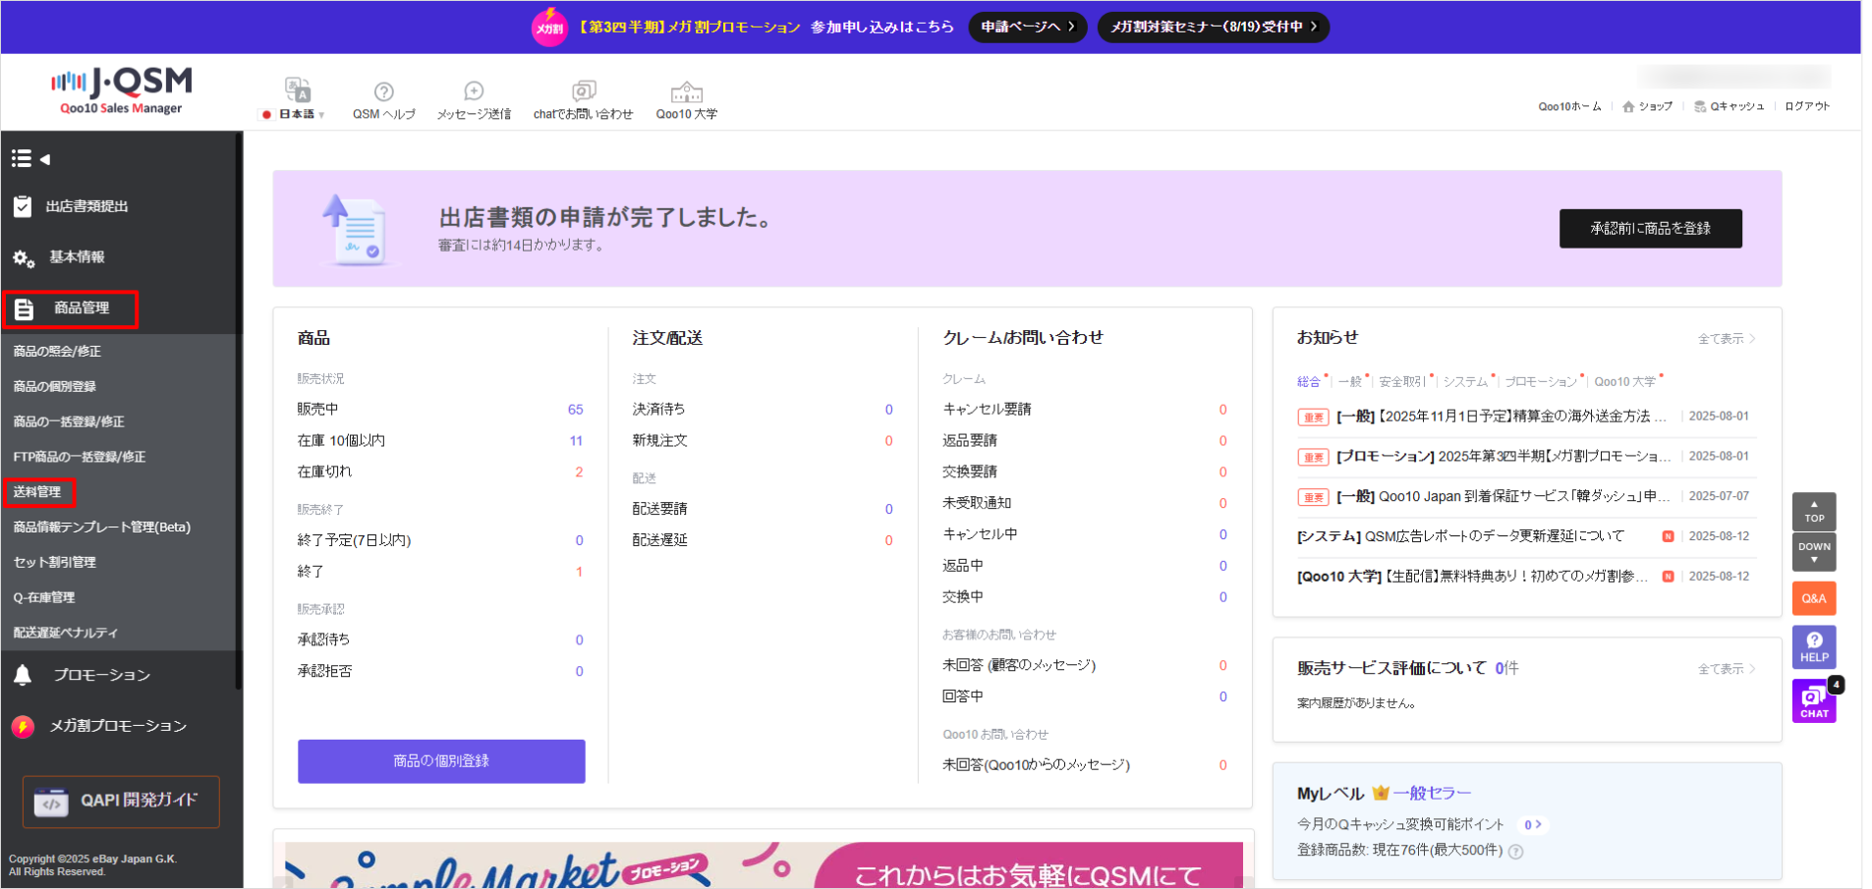This screenshot has height=889, width=1872.
Task: Click the purple 商品の個別登録 button
Action: [x=441, y=761]
